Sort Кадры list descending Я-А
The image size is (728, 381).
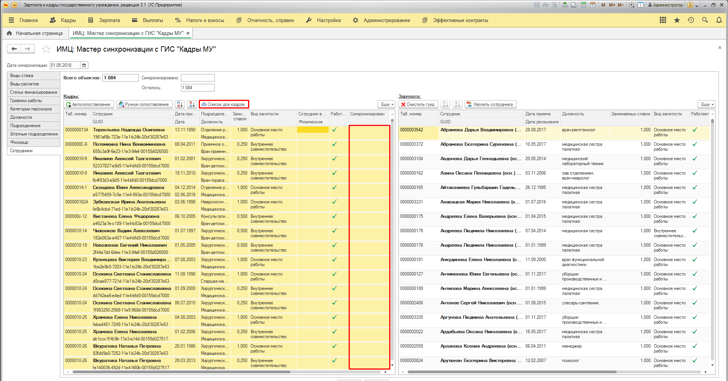pos(192,104)
